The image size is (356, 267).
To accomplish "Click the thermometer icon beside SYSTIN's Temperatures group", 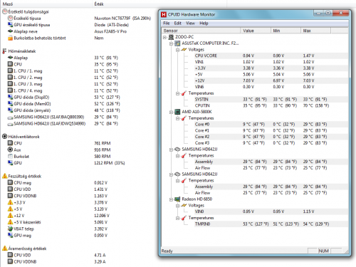I will coord(184,93).
